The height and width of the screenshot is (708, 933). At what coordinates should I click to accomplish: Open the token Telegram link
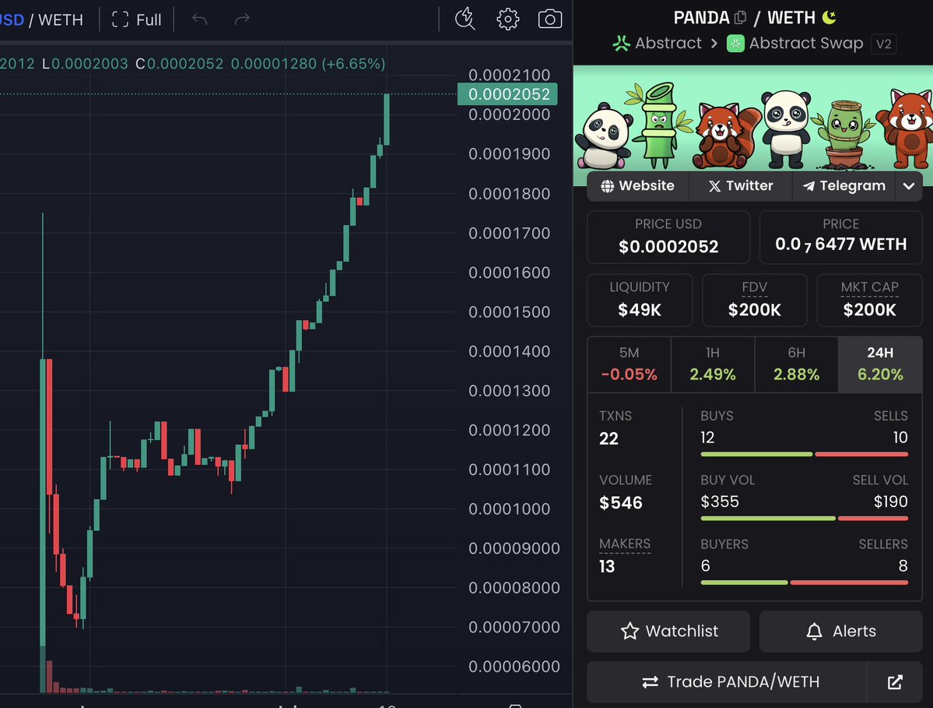844,186
